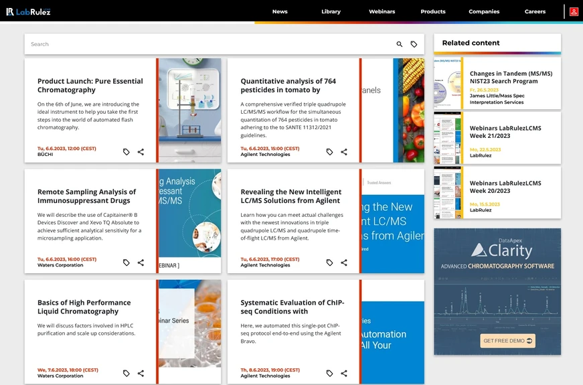Open Basics of High Performance Liquid Chromatography

point(84,307)
